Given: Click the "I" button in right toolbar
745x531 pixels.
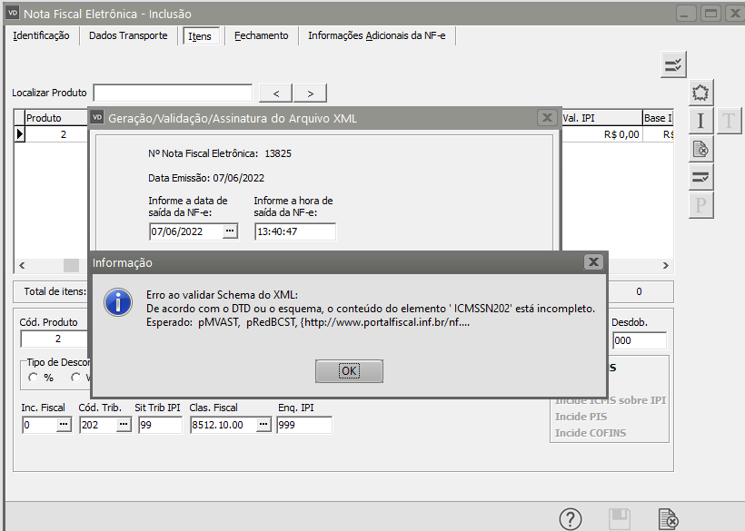Looking at the screenshot, I should click(x=700, y=121).
